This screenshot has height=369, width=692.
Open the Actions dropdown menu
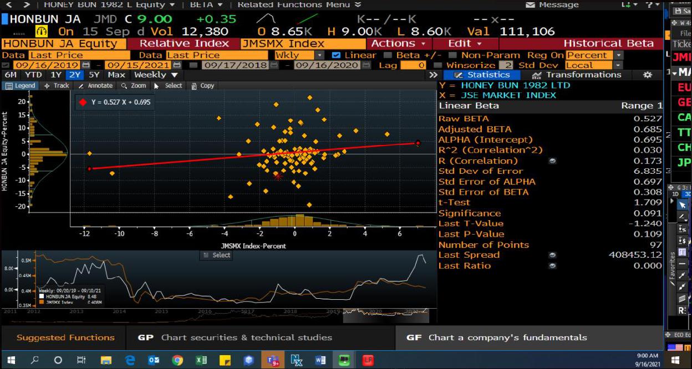398,43
